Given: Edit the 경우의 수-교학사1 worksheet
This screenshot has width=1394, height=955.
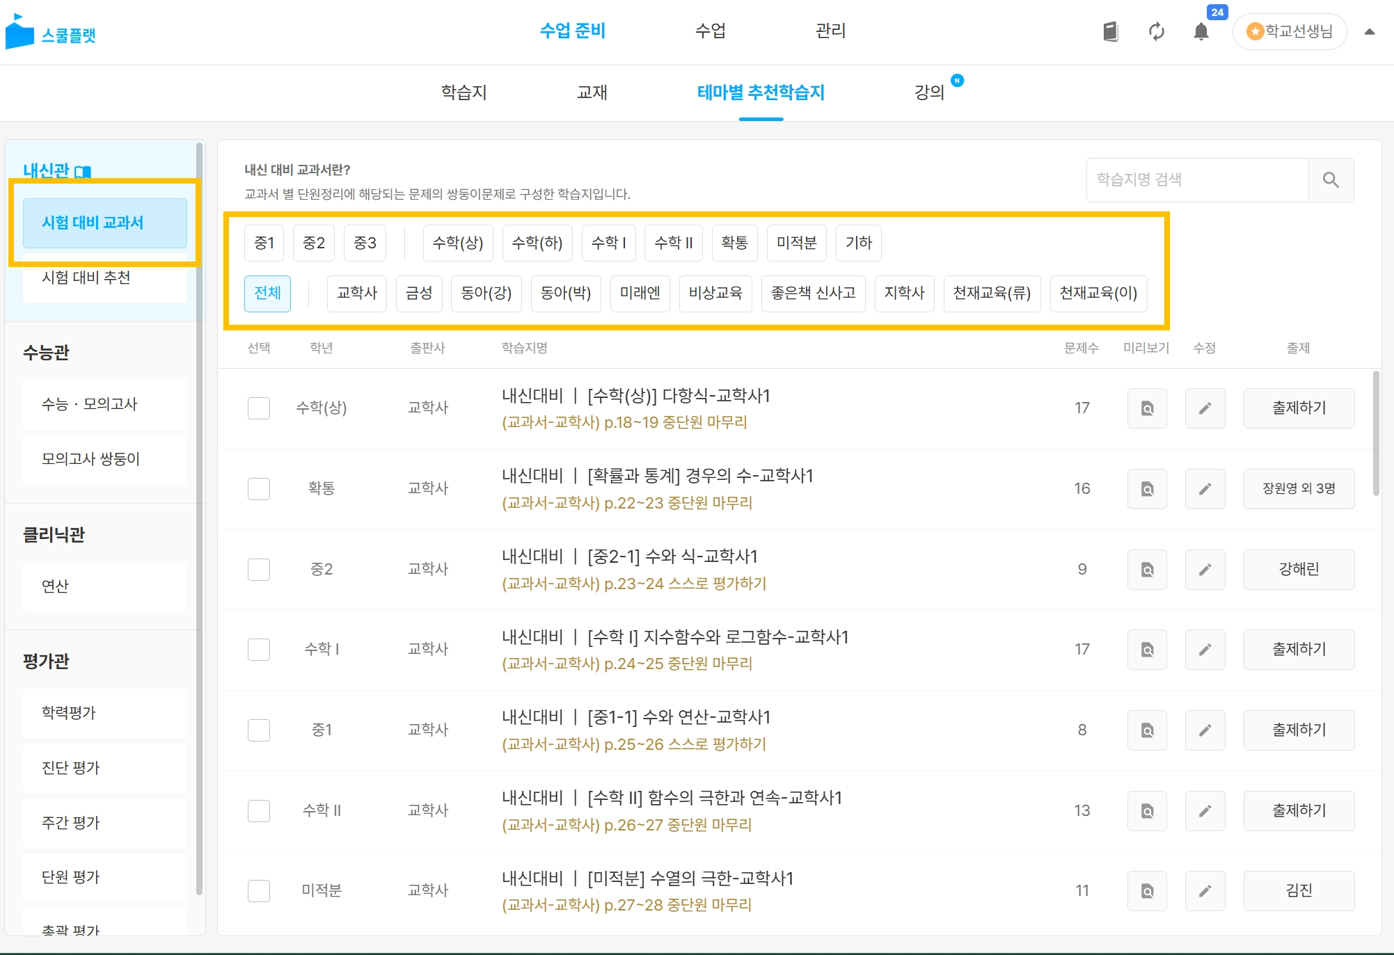Looking at the screenshot, I should pyautogui.click(x=1205, y=489).
